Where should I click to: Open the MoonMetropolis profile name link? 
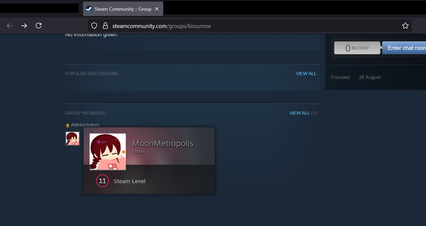pos(163,143)
